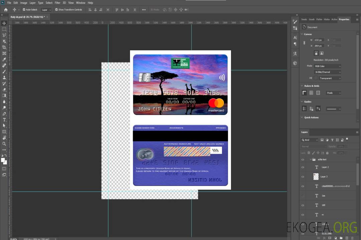Toggle the Auto-Select checkbox

tap(24, 10)
